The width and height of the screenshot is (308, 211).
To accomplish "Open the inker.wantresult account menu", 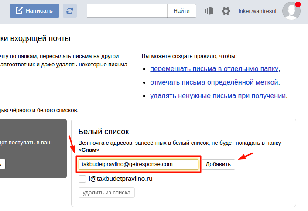I will [258, 11].
